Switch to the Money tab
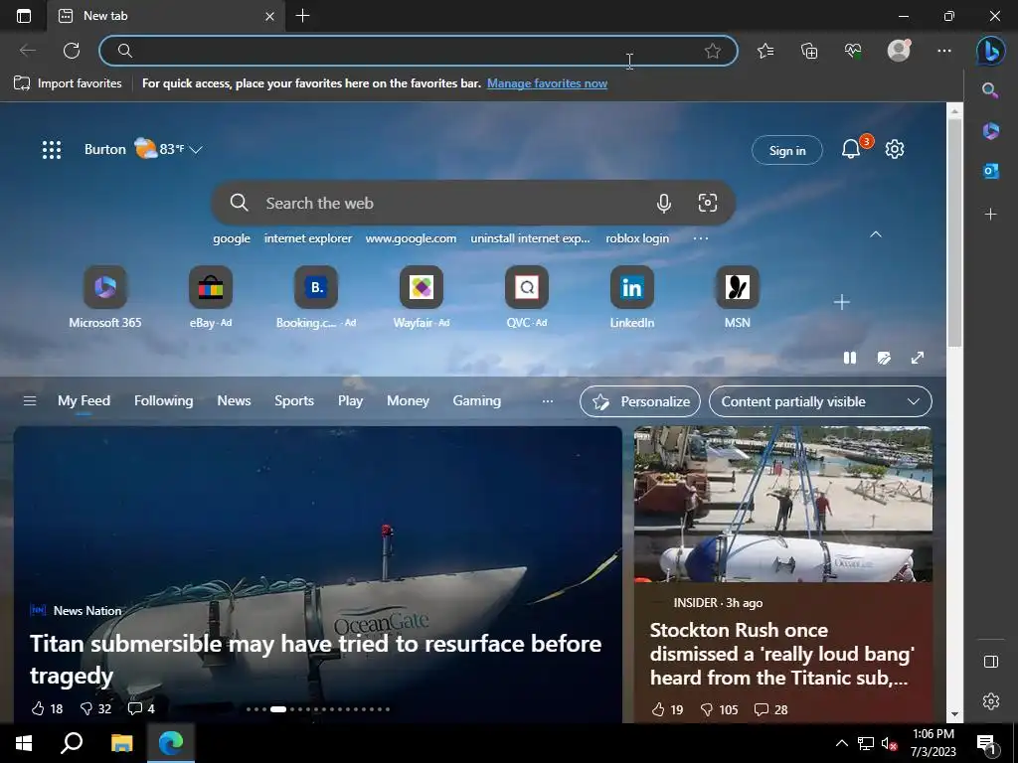The width and height of the screenshot is (1018, 763). coord(408,401)
